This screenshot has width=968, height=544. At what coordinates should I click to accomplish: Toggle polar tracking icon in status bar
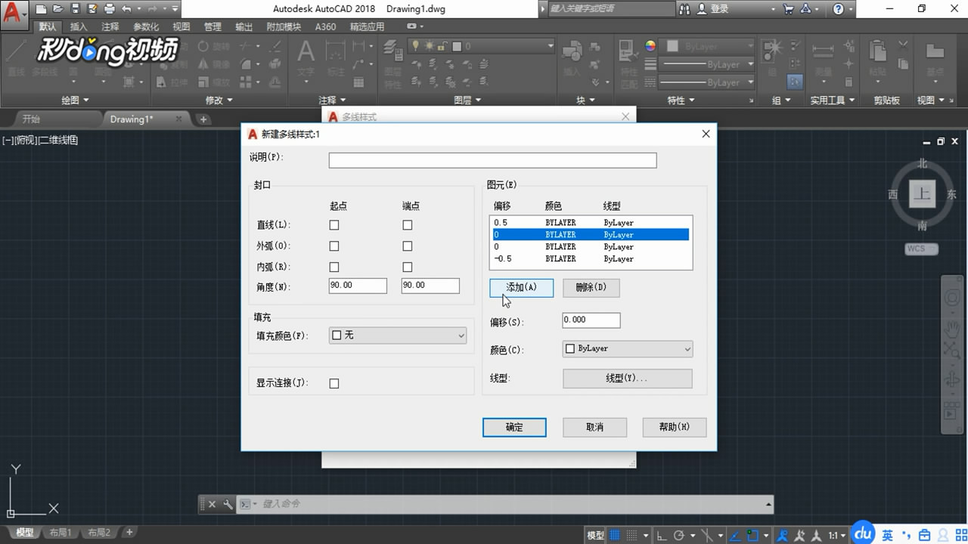678,535
